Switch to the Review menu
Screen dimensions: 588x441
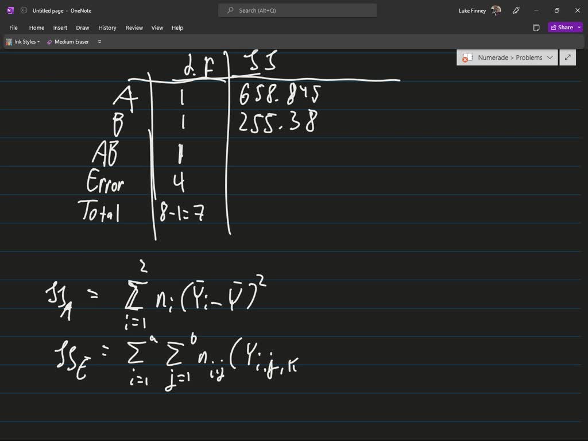pos(134,28)
